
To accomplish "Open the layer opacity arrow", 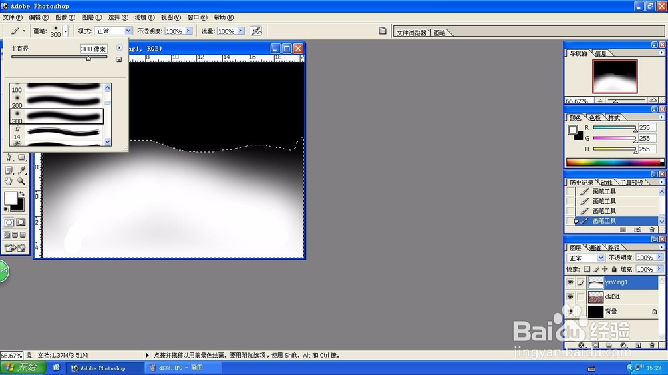I will pos(659,258).
